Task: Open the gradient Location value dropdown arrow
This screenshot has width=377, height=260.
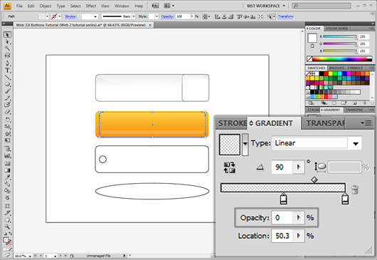Action: click(299, 236)
